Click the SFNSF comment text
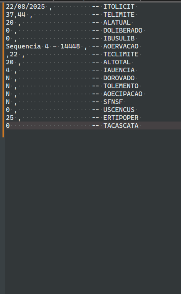 [x=113, y=102]
